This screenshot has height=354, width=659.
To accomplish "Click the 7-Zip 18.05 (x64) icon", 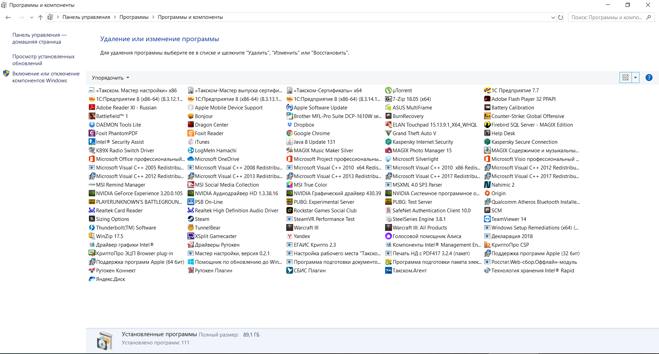I will pos(389,99).
